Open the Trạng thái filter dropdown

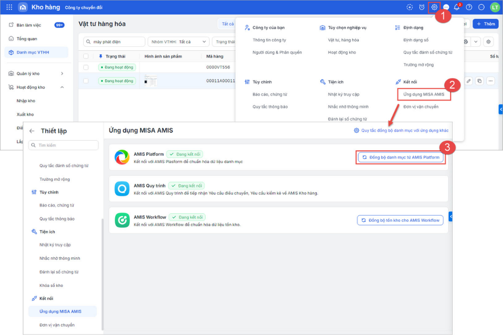click(225, 42)
